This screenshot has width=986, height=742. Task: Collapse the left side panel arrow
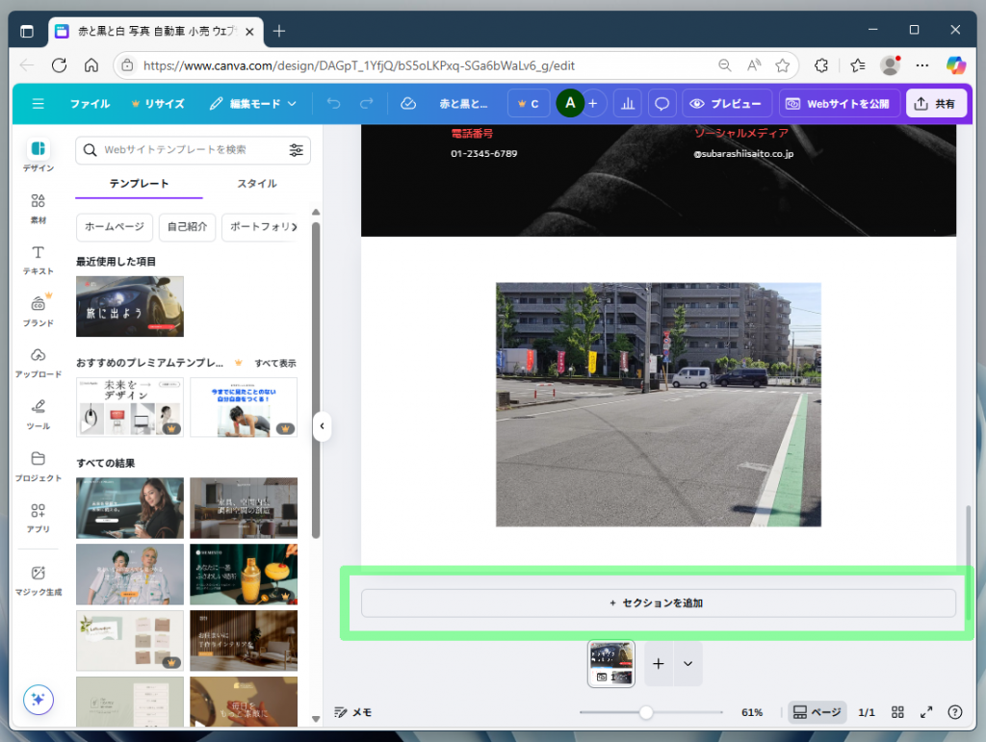point(323,426)
